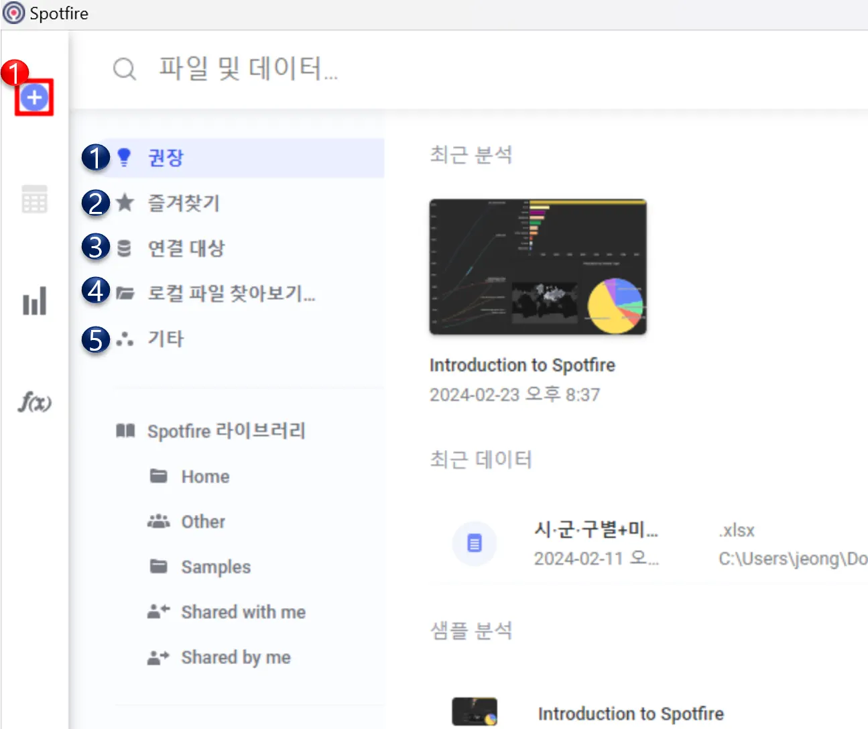Viewport: 868px width, 729px height.
Task: Click the 샘플 분석 heading
Action: 471,630
